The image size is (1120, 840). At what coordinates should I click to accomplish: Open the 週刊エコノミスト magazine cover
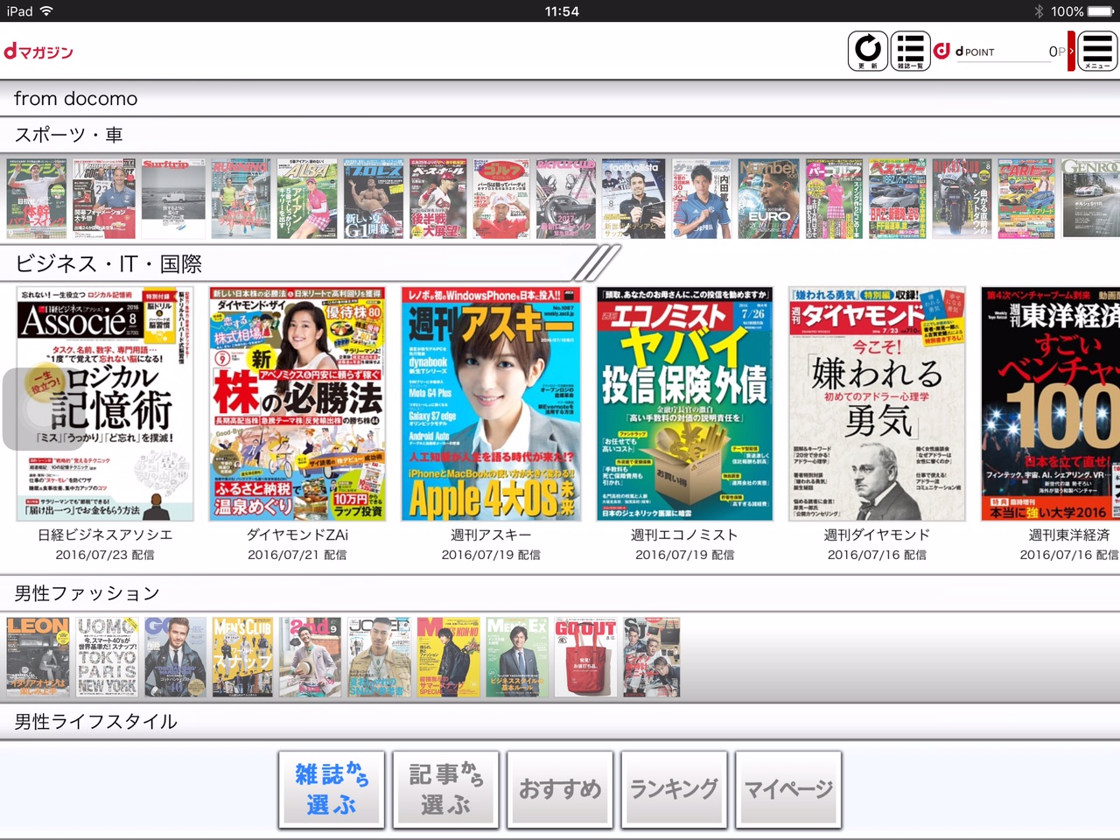(x=685, y=403)
